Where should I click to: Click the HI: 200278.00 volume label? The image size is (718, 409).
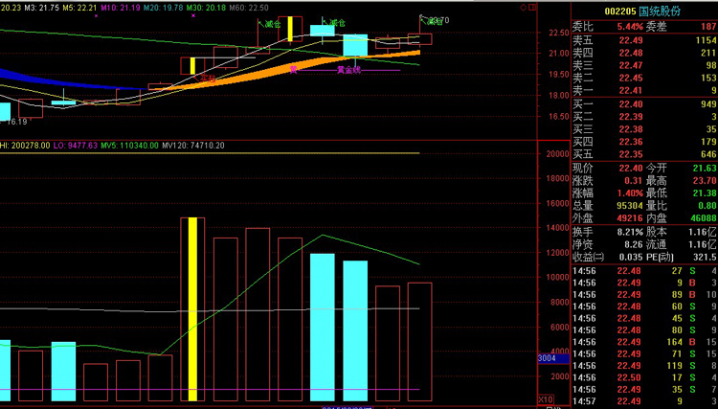[x=25, y=146]
